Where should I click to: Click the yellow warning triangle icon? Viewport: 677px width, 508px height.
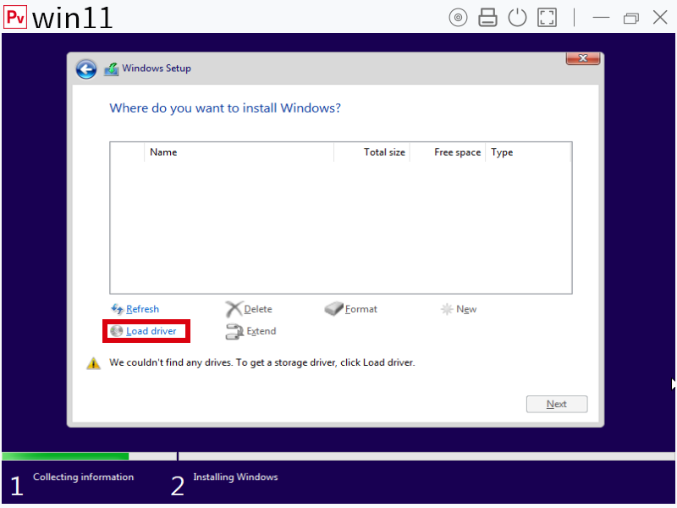click(x=93, y=363)
